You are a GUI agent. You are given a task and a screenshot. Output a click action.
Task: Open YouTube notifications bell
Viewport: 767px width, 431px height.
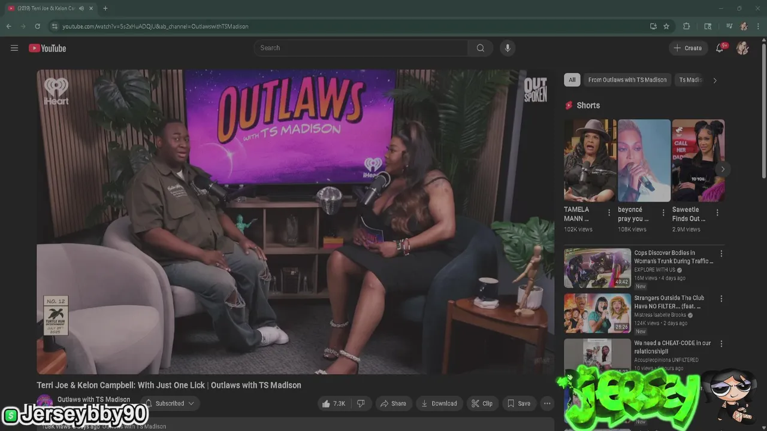pyautogui.click(x=720, y=48)
